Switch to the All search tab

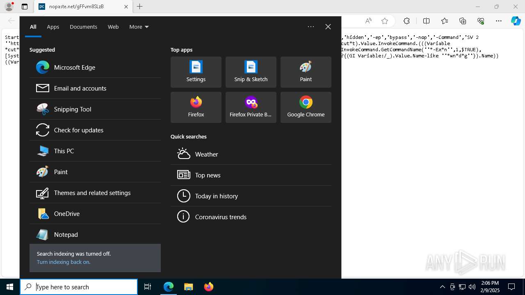33,27
